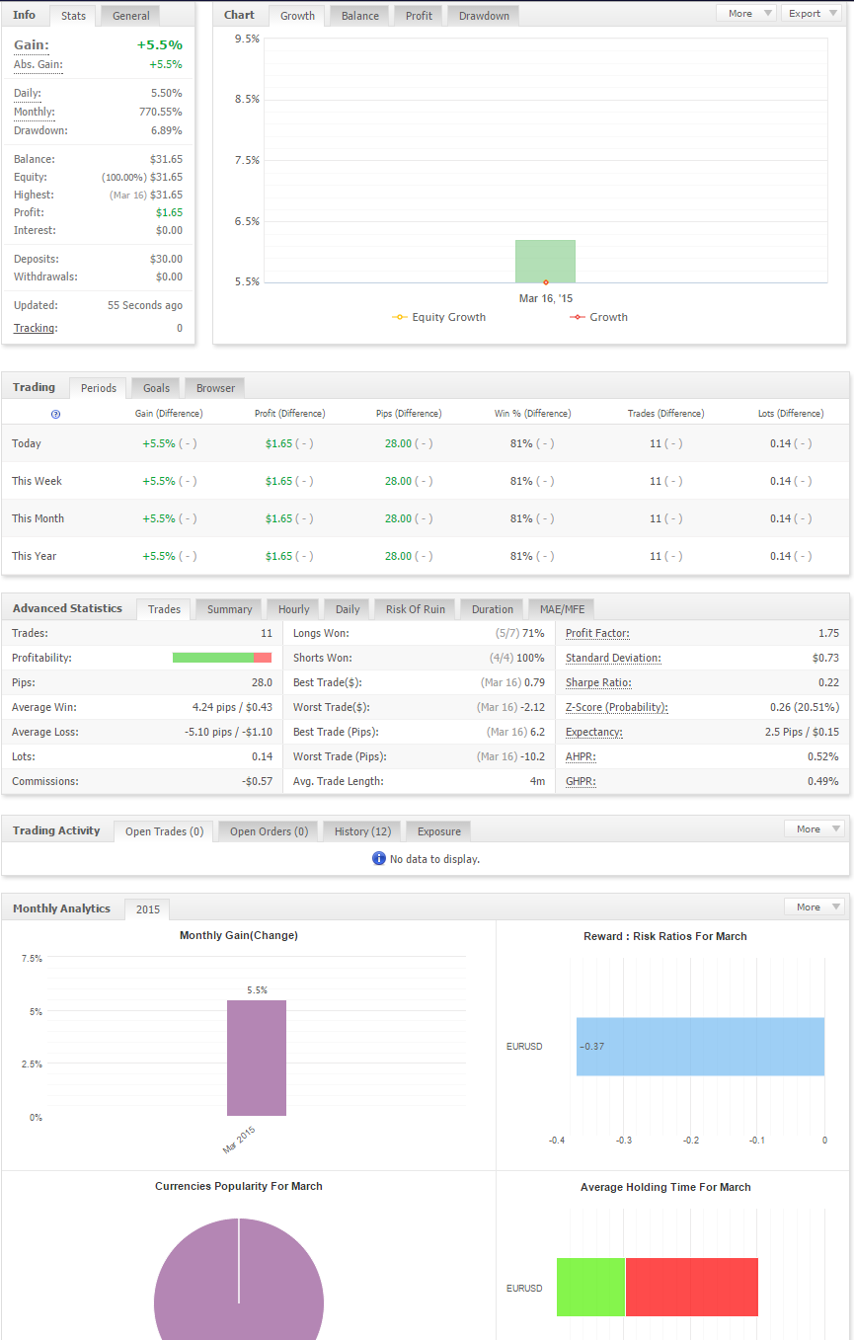Click the help question icon in Periods table

coord(55,414)
